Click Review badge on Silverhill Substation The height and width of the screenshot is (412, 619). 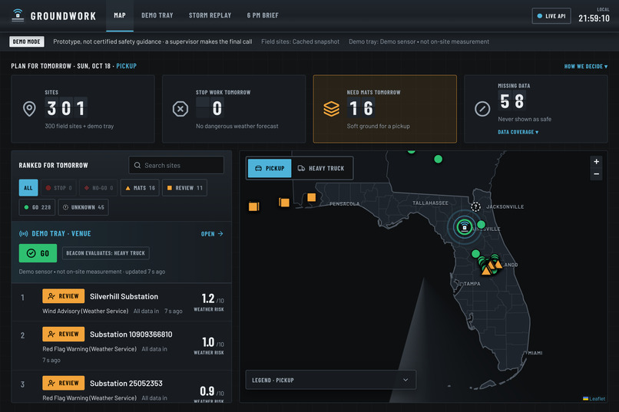[x=63, y=296]
